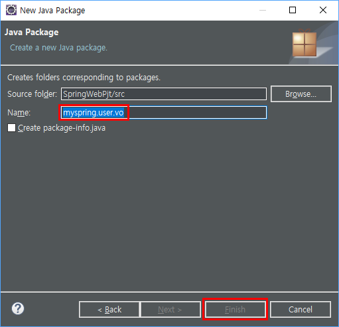Minimize the New Java Package window
Viewport: 339px width, 327px height.
263,10
